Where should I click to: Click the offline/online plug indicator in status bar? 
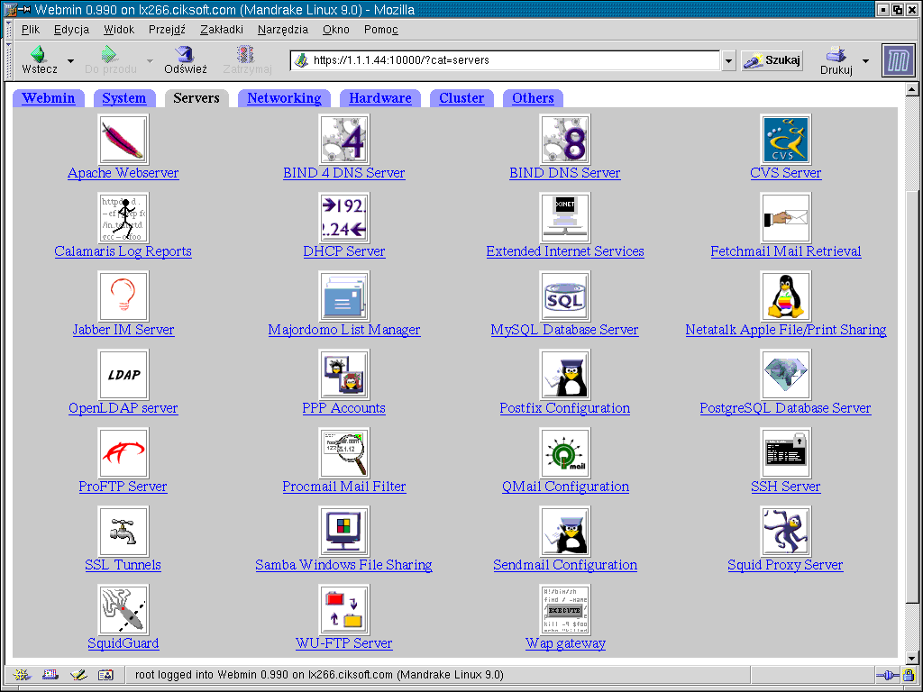[888, 675]
